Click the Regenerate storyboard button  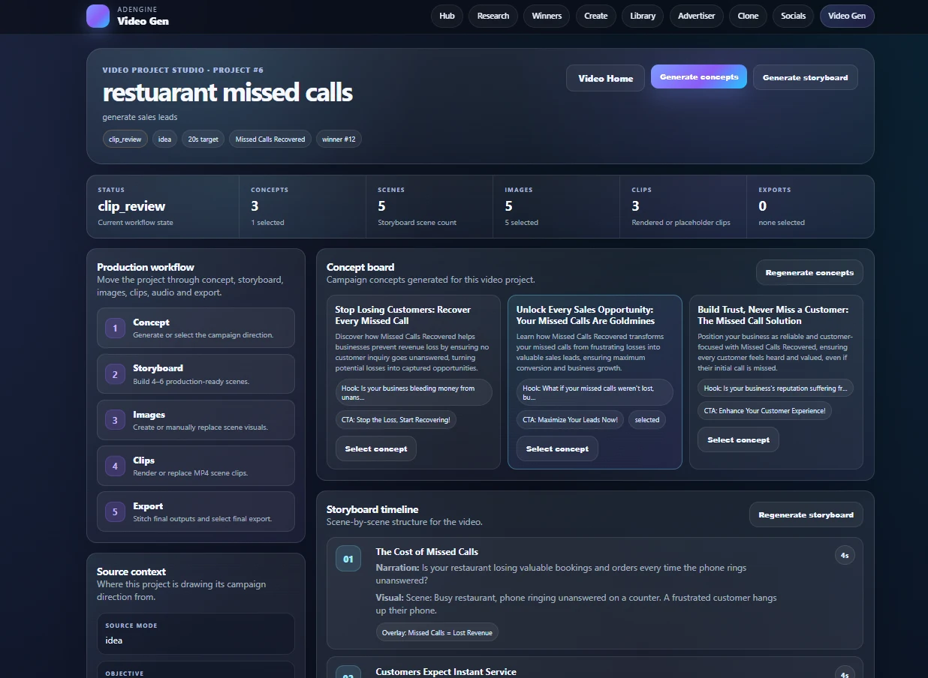pyautogui.click(x=806, y=514)
